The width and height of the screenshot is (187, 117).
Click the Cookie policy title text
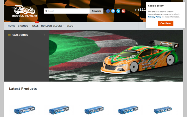(x=156, y=6)
